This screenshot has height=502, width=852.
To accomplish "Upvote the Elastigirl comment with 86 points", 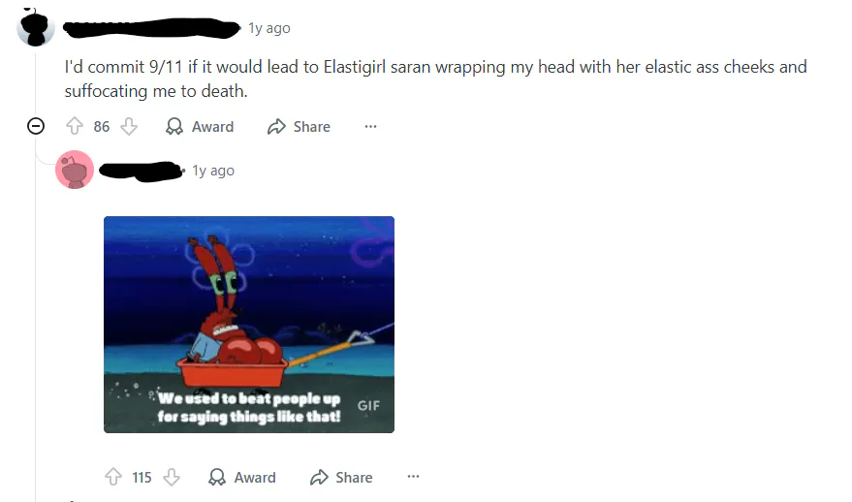I will pos(75,126).
